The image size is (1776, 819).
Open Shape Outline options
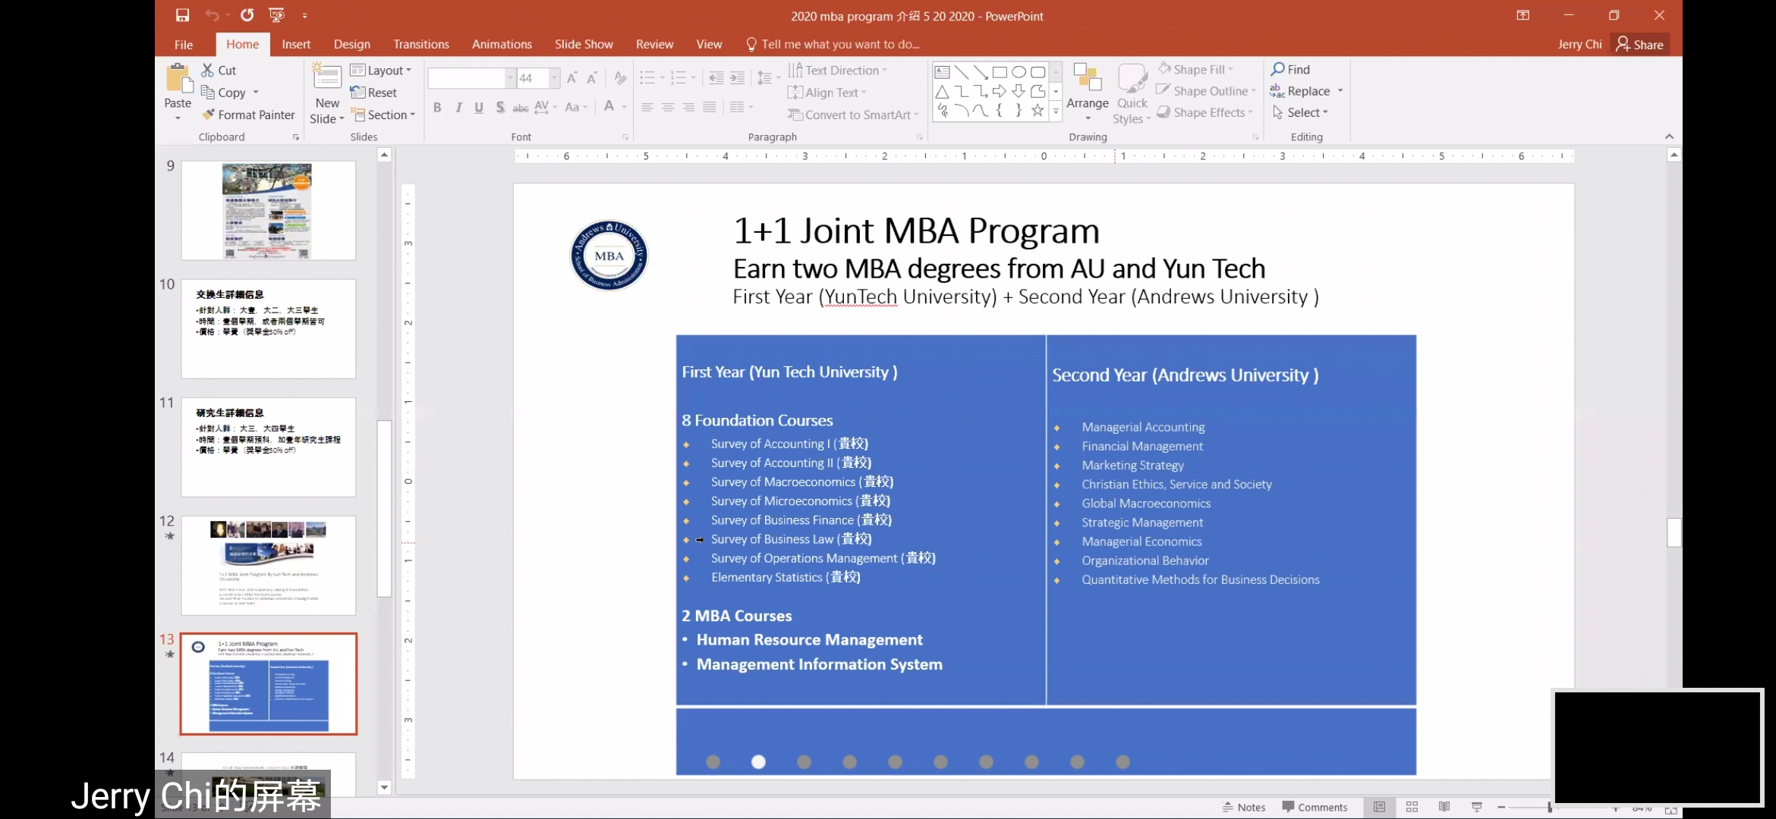coord(1205,90)
